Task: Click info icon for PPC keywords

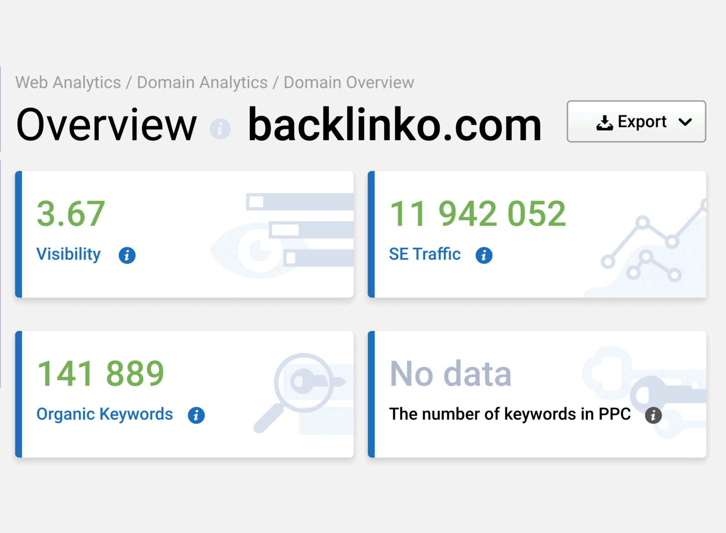Action: pyautogui.click(x=653, y=415)
